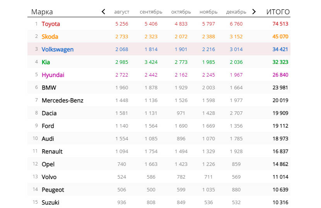The height and width of the screenshot is (208, 321).
Task: Click the BMW brand name
Action: pos(49,88)
